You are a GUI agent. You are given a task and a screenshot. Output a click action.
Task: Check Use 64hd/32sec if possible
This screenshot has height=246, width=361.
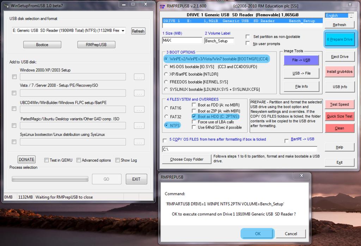pyautogui.click(x=194, y=127)
